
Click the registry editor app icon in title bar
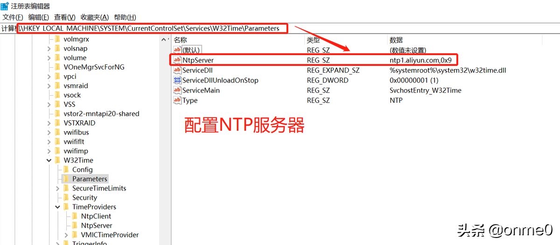4,6
